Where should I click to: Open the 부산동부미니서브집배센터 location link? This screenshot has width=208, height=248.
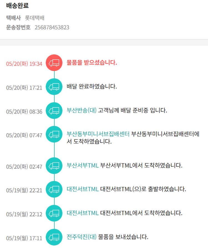coord(98,134)
